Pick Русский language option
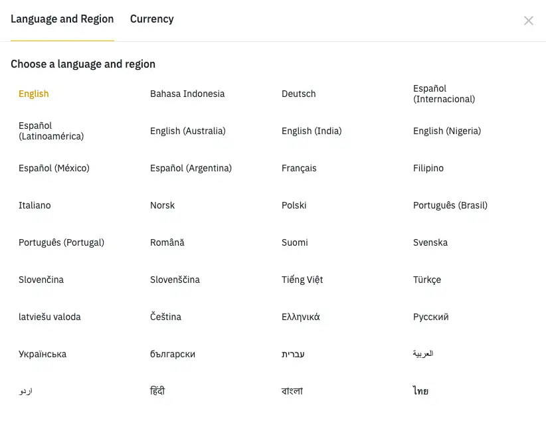 [431, 317]
